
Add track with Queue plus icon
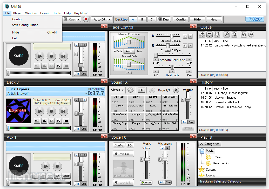pos(202,35)
